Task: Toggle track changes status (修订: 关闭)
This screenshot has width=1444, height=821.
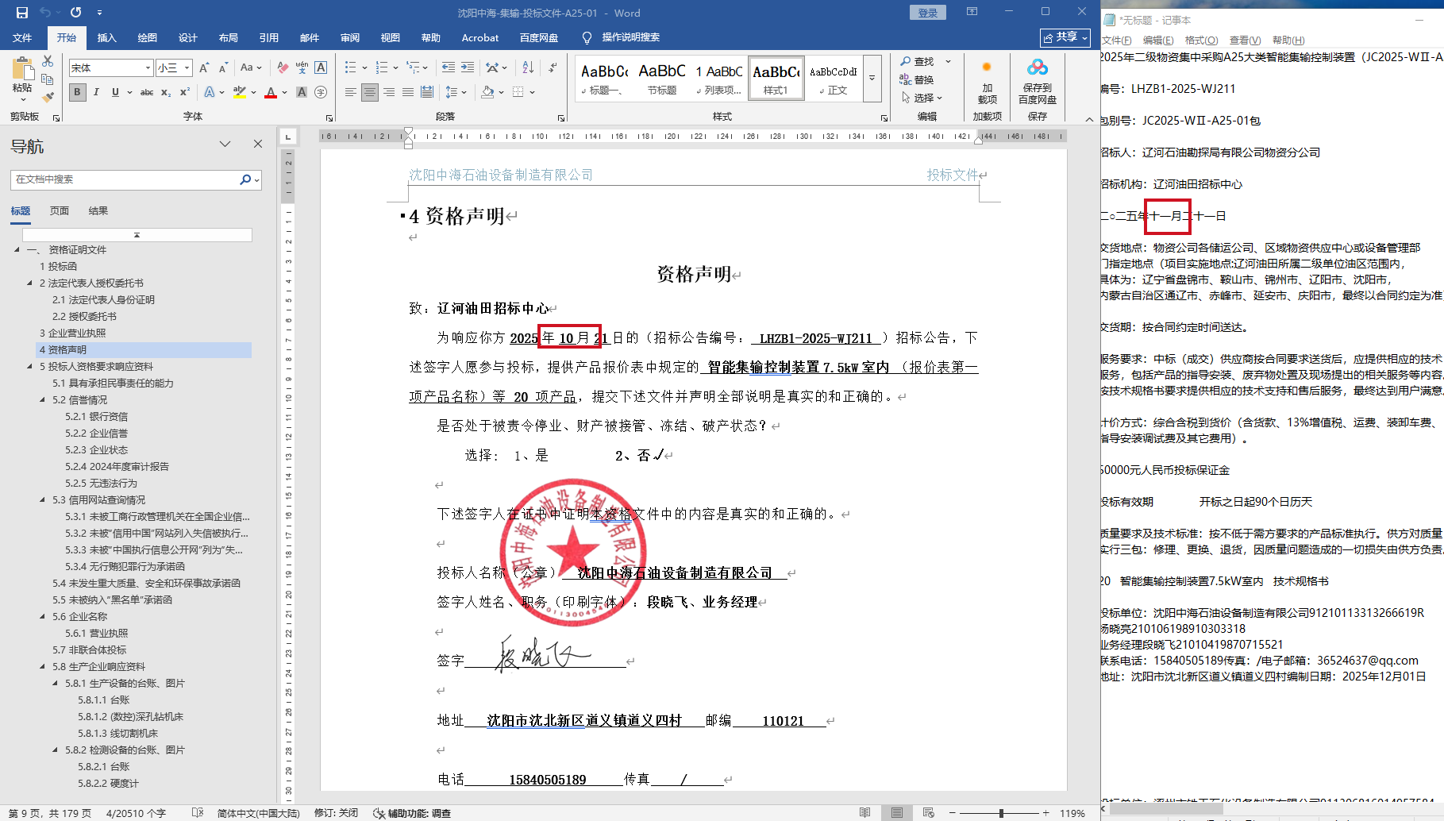Action: click(337, 813)
